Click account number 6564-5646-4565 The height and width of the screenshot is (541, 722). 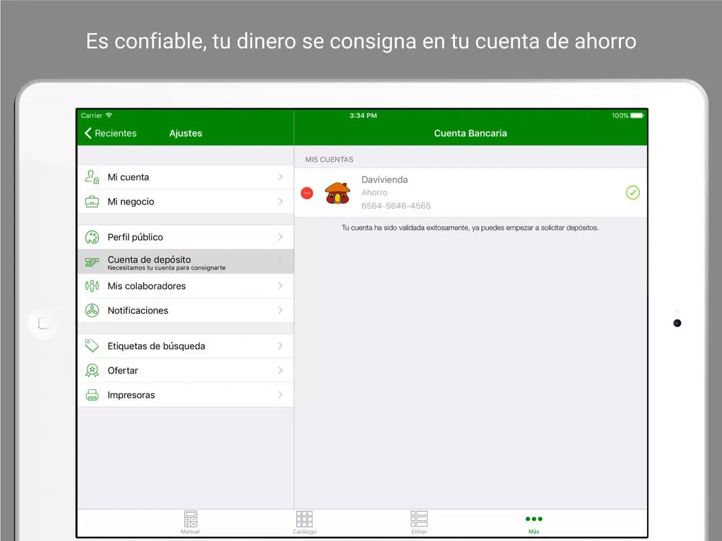pyautogui.click(x=396, y=206)
